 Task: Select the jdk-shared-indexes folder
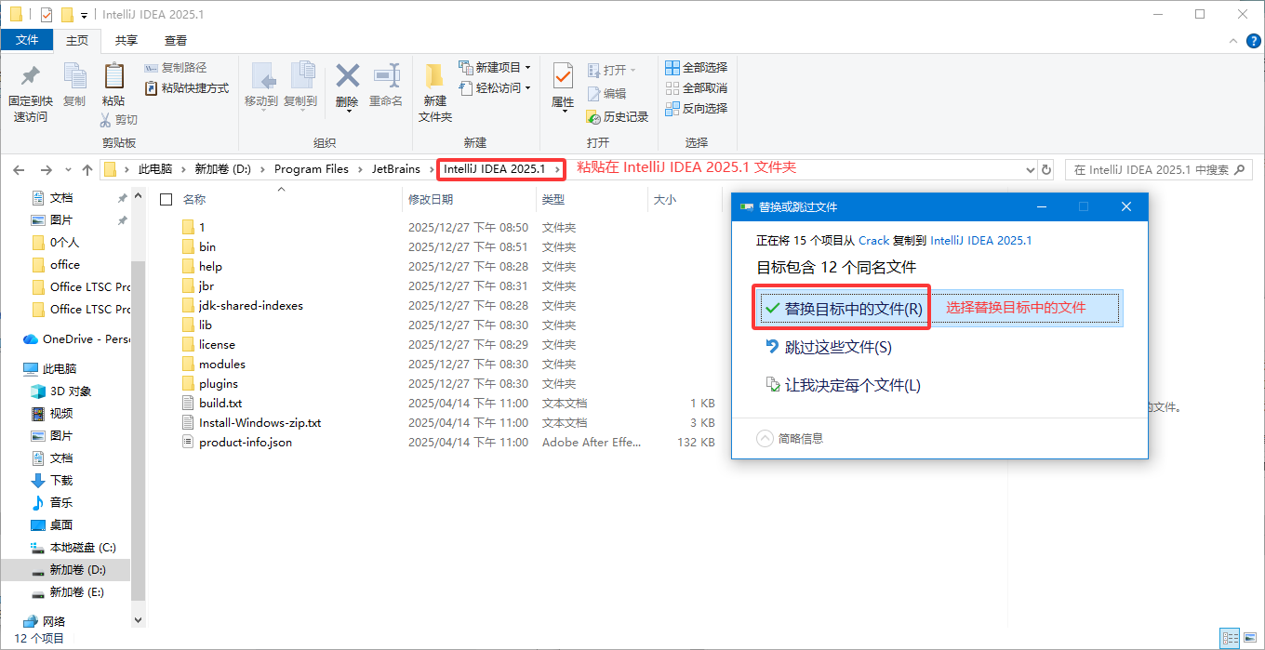pyautogui.click(x=251, y=305)
